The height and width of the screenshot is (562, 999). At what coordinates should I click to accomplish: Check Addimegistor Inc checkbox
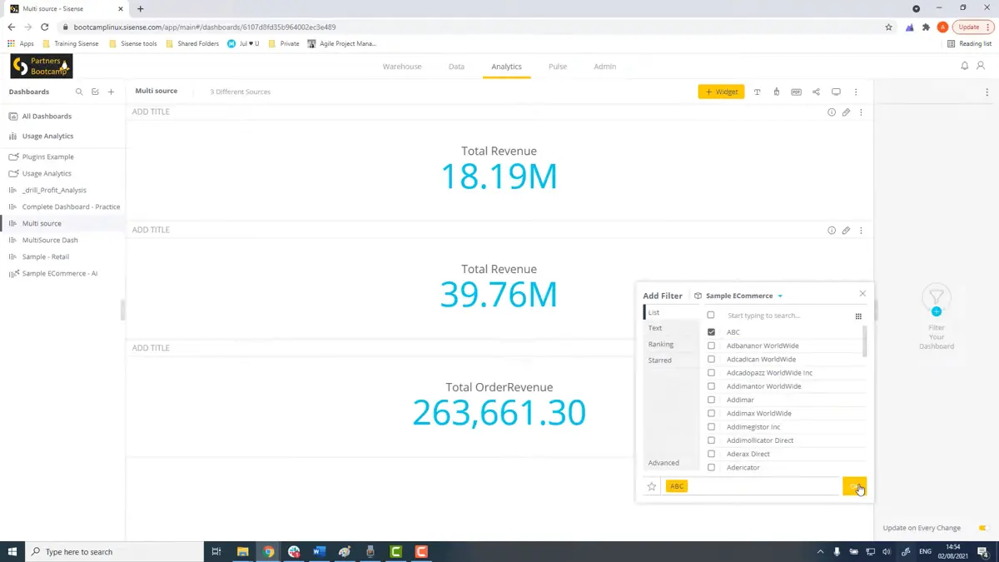point(711,427)
